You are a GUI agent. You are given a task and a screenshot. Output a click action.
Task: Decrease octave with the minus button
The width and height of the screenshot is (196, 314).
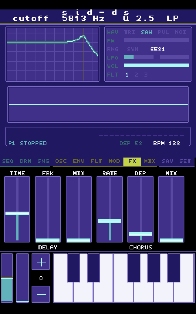[x=41, y=294]
